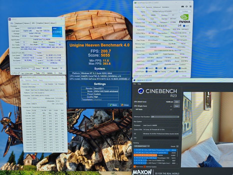Image resolution: width=233 pixels, height=175 pixels.
Task: Open the File menu in Cinebench
Action: tap(134, 84)
